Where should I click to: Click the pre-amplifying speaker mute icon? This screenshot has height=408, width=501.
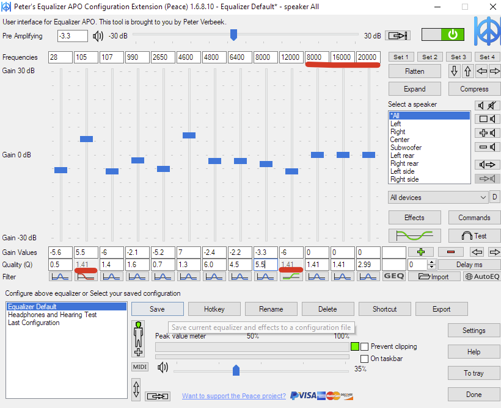point(98,36)
